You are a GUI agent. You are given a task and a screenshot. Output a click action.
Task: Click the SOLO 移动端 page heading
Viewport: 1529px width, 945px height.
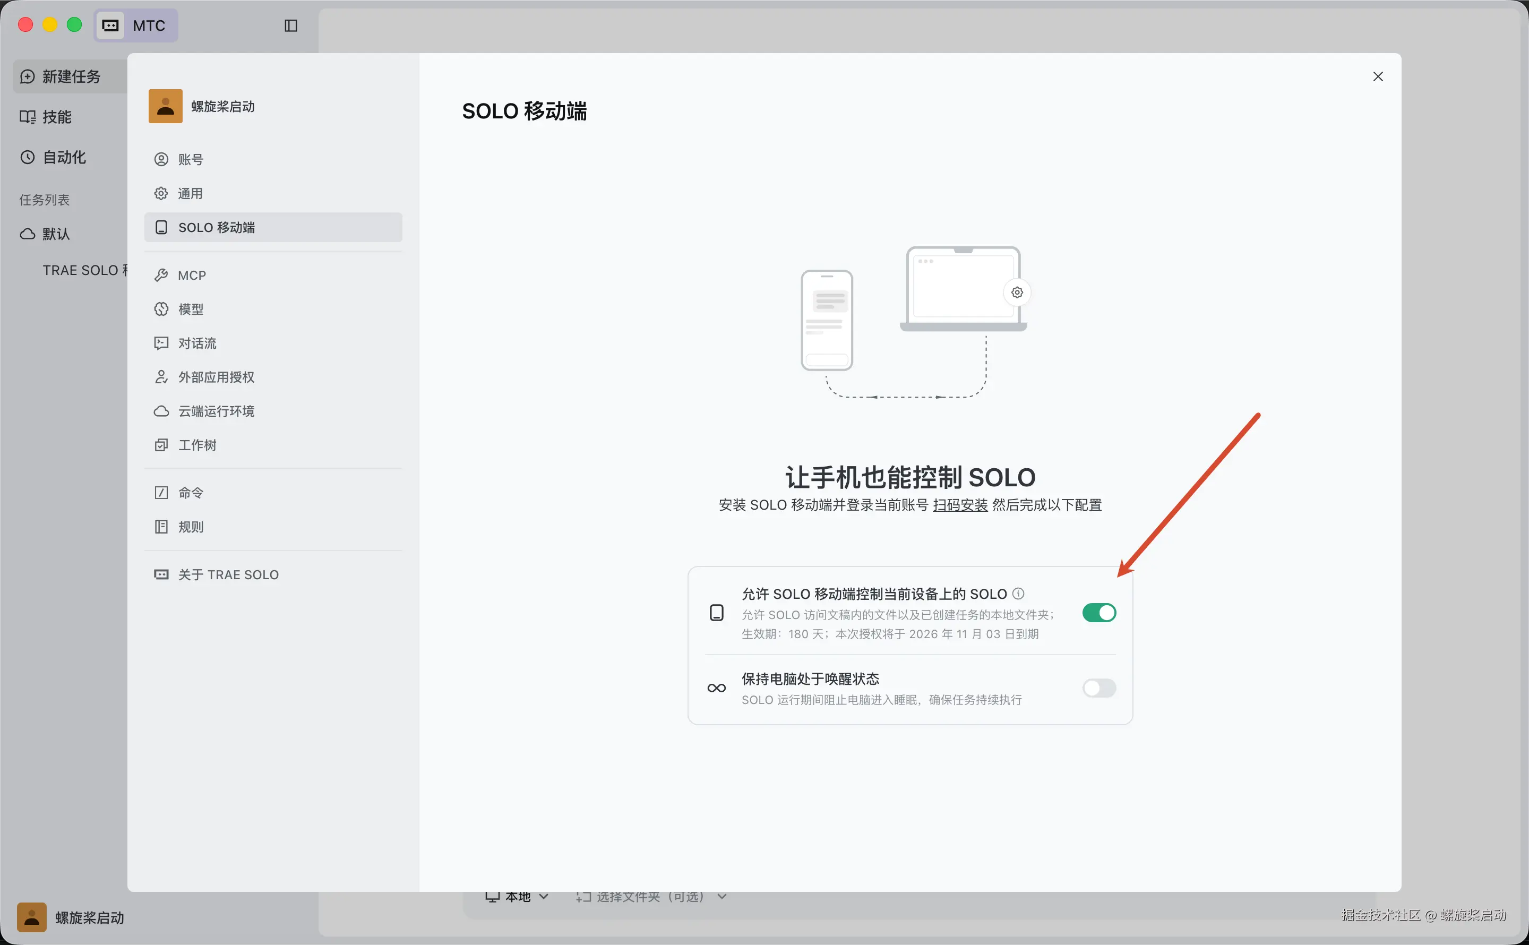point(524,111)
